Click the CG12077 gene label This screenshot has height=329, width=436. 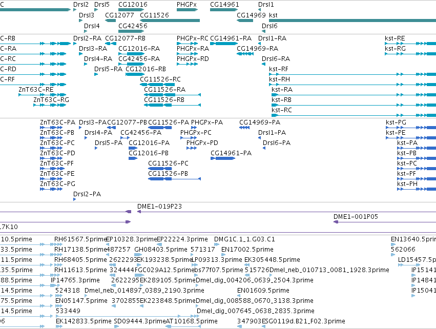click(x=119, y=15)
